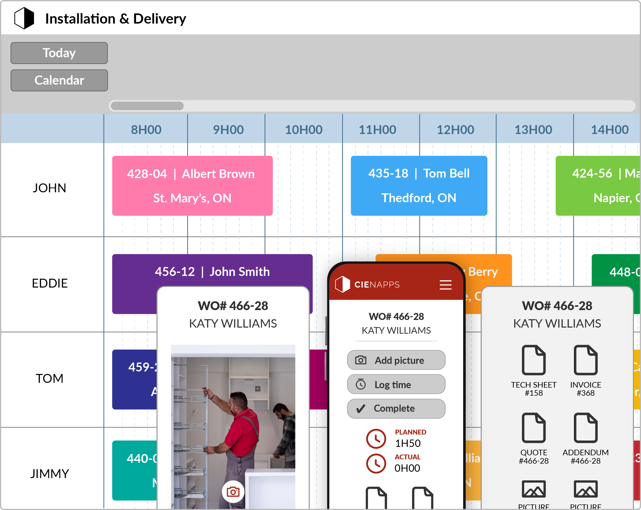Open Jimmy's teal 440 job block
Screen dimensions: 641x510
click(x=135, y=470)
